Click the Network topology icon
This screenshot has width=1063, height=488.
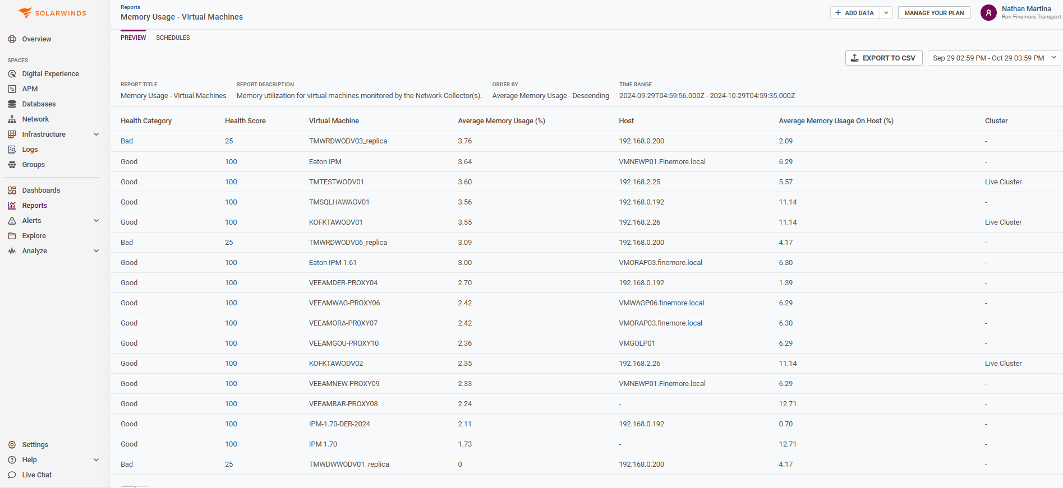click(x=12, y=119)
